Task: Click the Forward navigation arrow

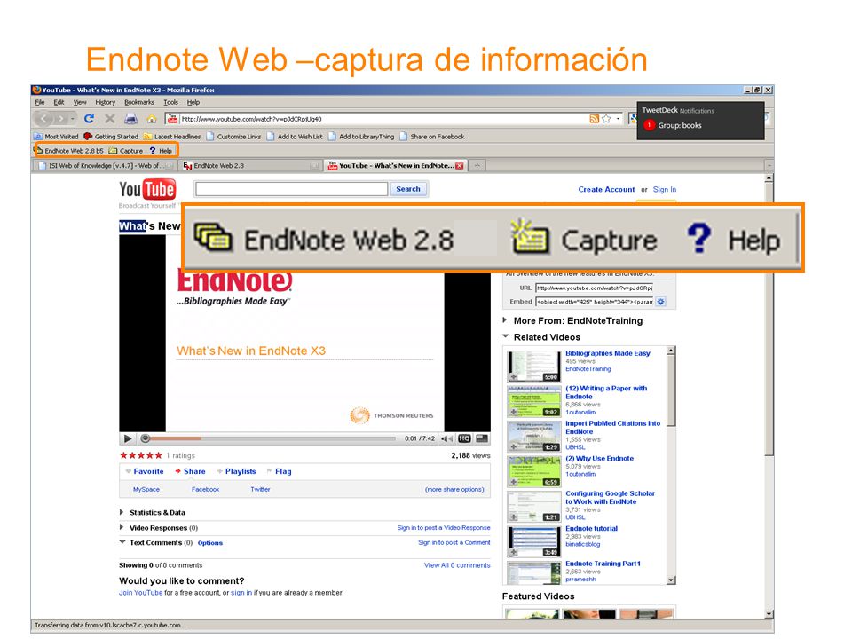Action: [x=61, y=118]
